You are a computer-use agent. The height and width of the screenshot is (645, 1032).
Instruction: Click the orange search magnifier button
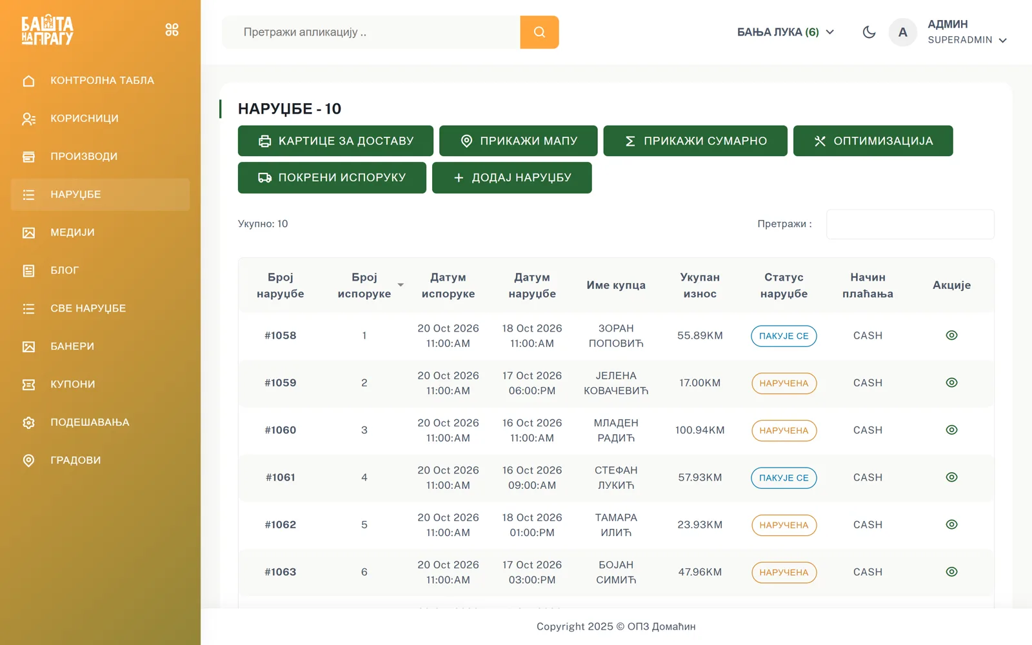pos(539,32)
